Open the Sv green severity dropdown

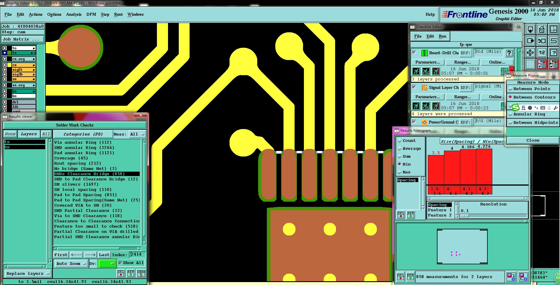108,263
